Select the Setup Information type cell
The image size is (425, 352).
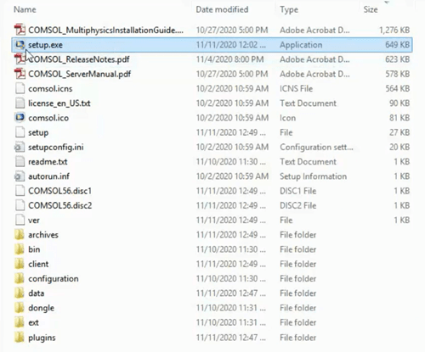click(x=313, y=176)
